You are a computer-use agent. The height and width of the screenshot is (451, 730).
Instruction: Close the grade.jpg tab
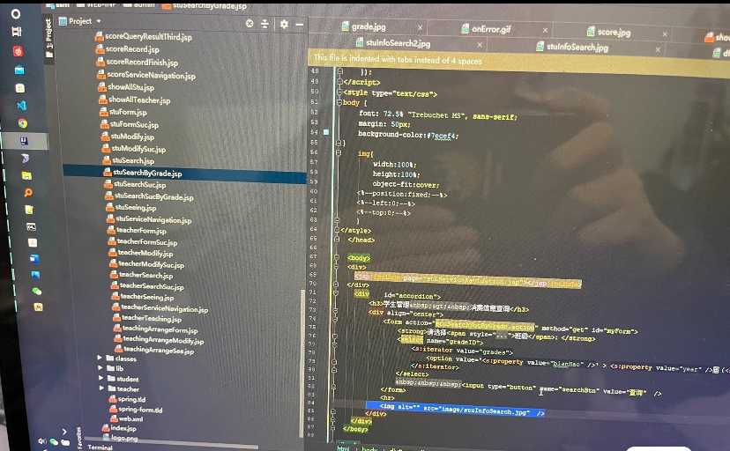(420, 28)
